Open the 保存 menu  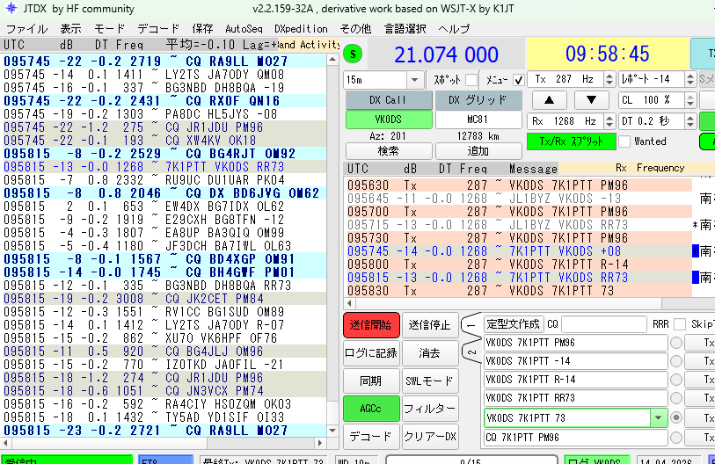click(x=202, y=29)
